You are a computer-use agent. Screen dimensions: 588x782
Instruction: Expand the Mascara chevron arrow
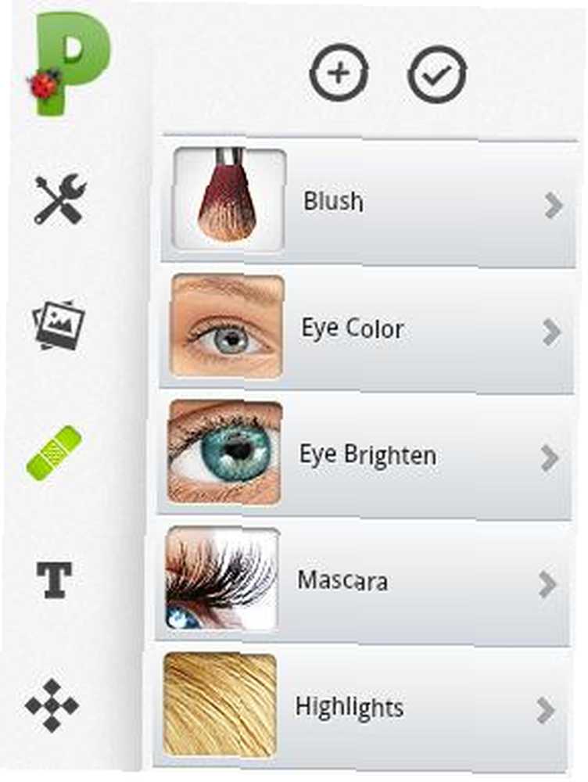point(547,584)
